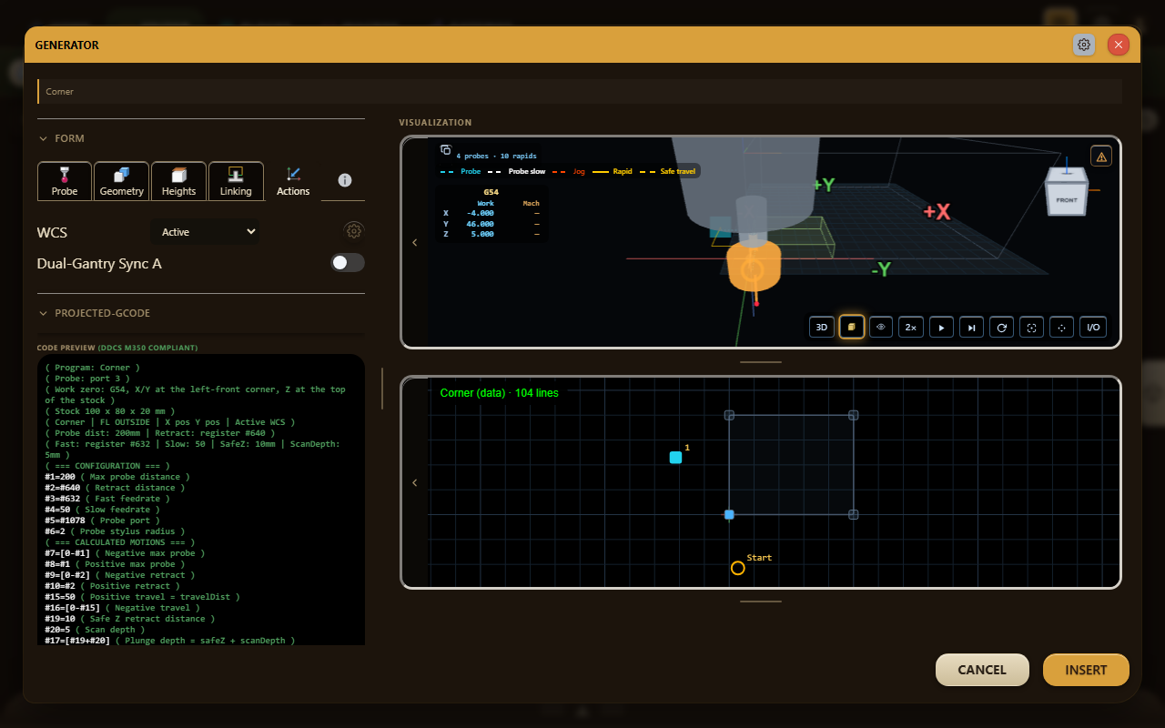Click the Rapid legend entry
The image size is (1165, 728).
click(613, 171)
